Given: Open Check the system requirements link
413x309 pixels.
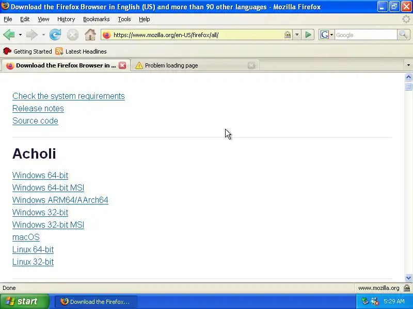Looking at the screenshot, I should coord(69,96).
